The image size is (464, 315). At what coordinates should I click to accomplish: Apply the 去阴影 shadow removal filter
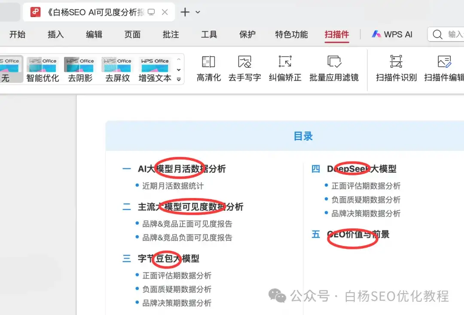coord(80,70)
